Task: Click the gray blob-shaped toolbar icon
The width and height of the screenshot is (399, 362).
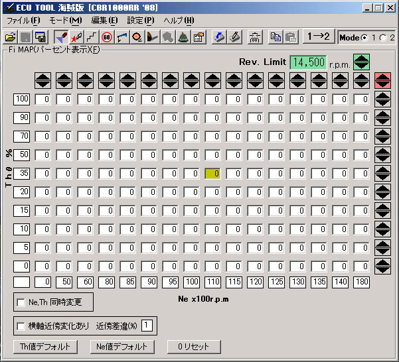Action: (168, 37)
